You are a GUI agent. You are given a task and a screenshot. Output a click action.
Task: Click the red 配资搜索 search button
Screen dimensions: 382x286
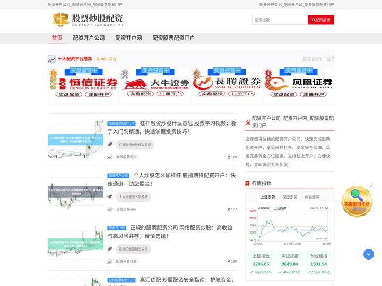point(321,20)
